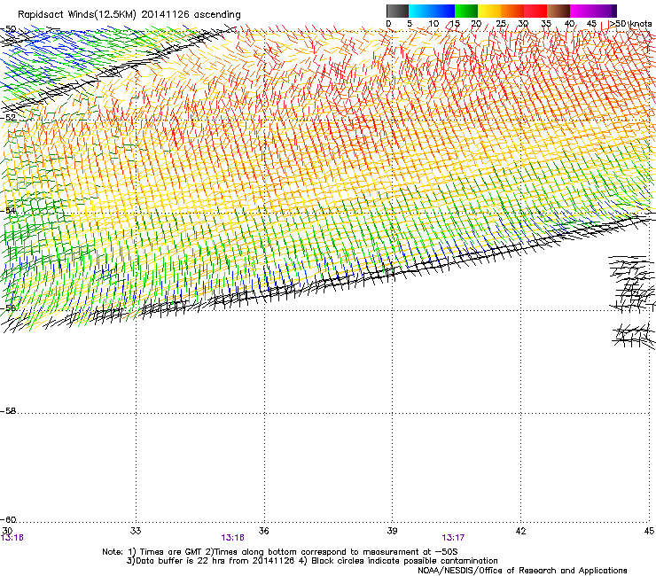Screen dimensions: 656x576
Task: Click the '5' legend scale label
Action: [x=410, y=24]
